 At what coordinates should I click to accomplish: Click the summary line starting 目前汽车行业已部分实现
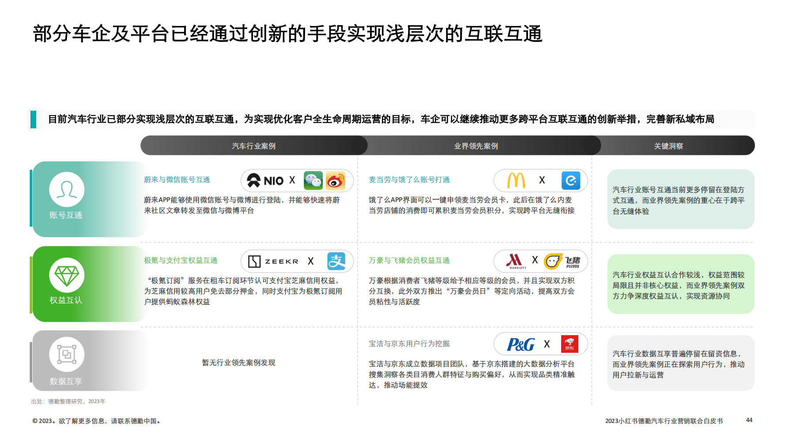coord(381,119)
